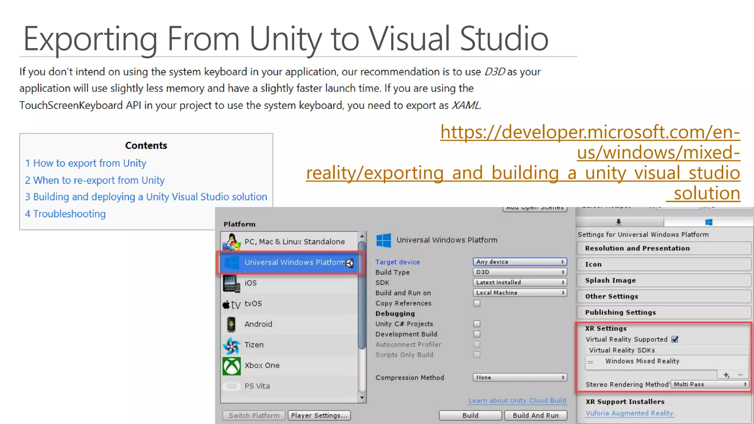Enable the Copy References checkbox
The width and height of the screenshot is (754, 424).
tap(477, 303)
